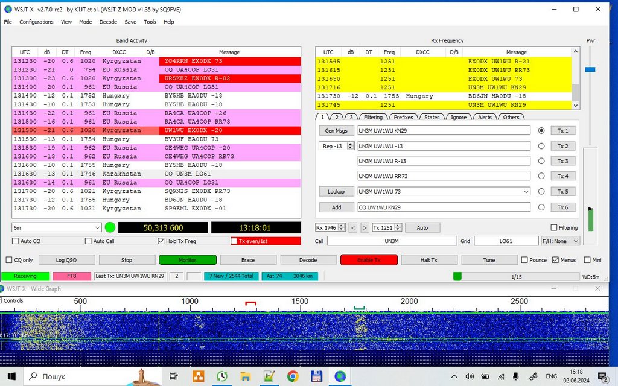Open the WSJT-X globe icon in taskbar
Screen dimensions: 618x386
[x=340, y=376]
